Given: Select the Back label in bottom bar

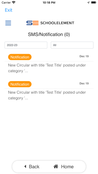Looking at the screenshot, I should (x=34, y=166).
